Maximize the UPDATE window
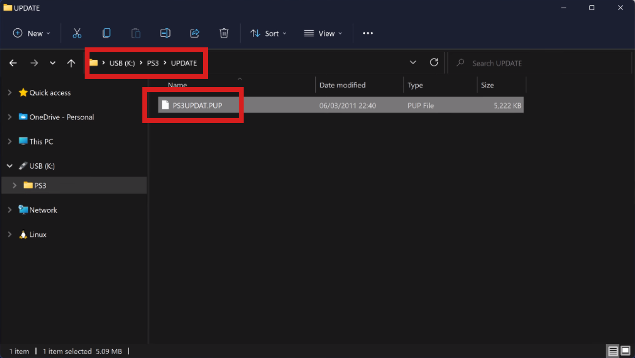Viewport: 635px width, 358px height. click(x=592, y=7)
